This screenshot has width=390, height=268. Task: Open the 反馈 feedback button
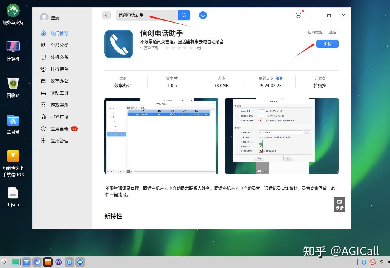(x=339, y=204)
